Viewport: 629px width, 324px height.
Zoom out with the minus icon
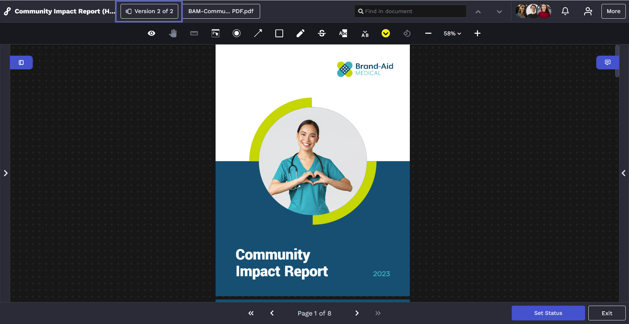click(x=428, y=33)
